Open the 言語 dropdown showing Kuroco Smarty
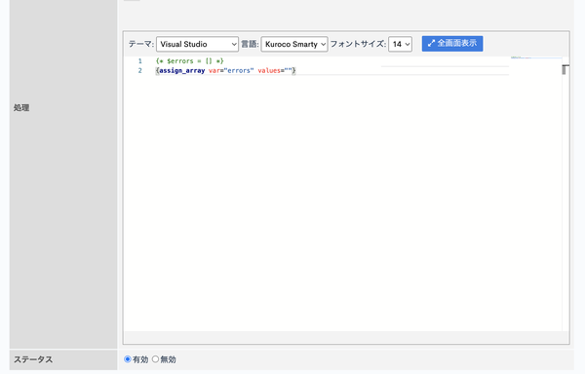 point(294,44)
